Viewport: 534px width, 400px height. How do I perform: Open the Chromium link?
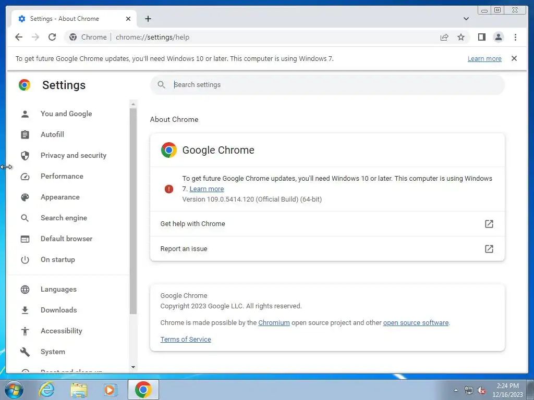[274, 322]
